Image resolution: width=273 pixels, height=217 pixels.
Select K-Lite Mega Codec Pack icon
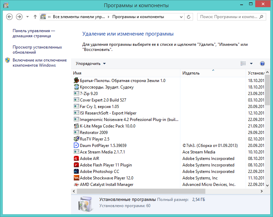point(77,126)
